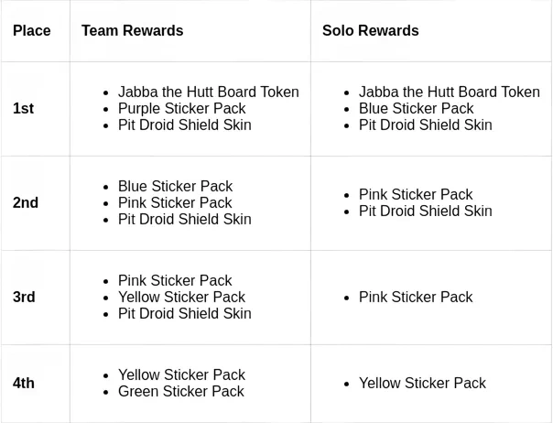The image size is (553, 423).
Task: Click the Solo Rewards column header
Action: point(370,31)
